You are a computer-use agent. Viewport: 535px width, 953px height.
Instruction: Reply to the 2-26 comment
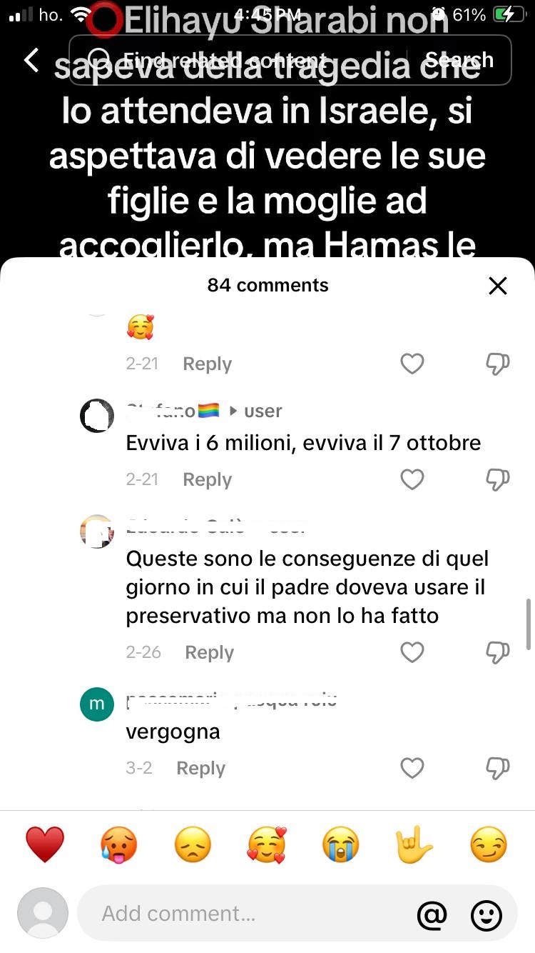click(209, 652)
